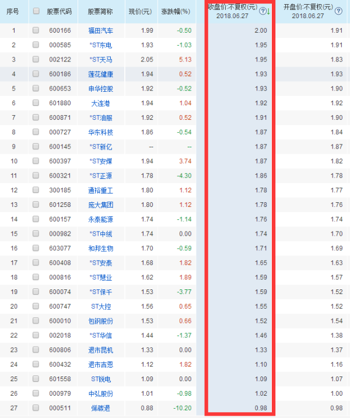This screenshot has height=418, width=350.
Task: Open stock link 烯碳退
Action: [100, 408]
